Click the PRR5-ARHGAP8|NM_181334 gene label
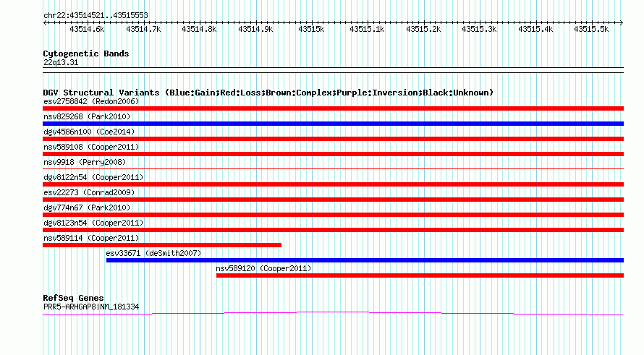 91,307
